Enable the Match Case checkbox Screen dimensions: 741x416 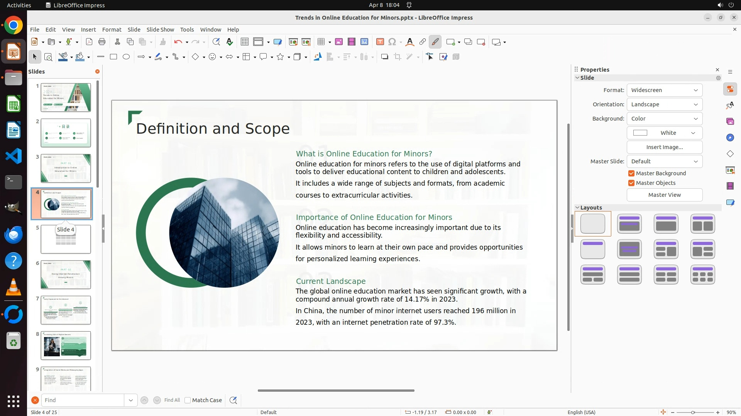pyautogui.click(x=188, y=400)
